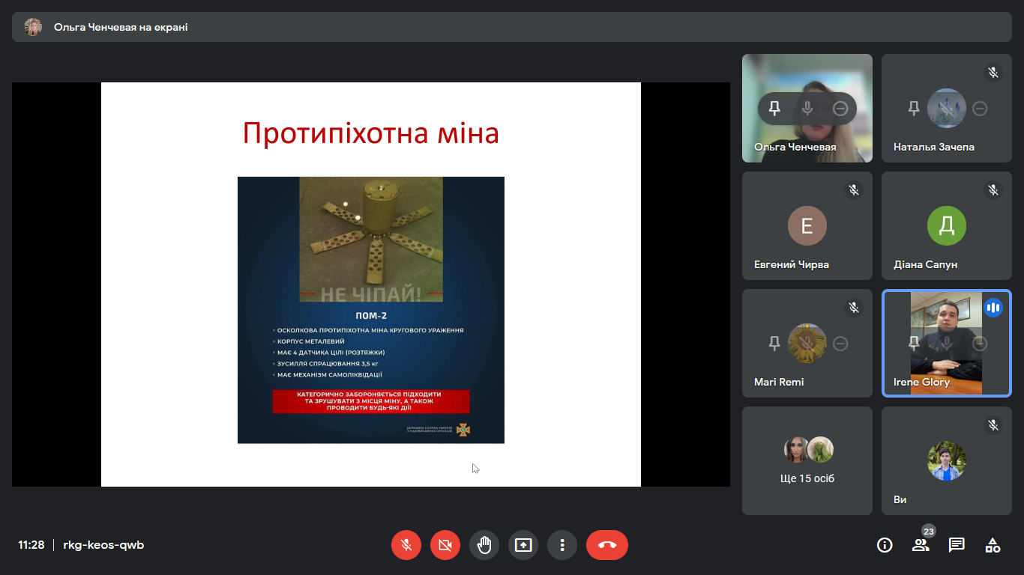The height and width of the screenshot is (575, 1024).
Task: Click the Евгений Чирва name label
Action: [x=792, y=264]
